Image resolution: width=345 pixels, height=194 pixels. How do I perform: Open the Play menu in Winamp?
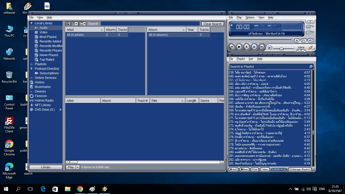pyautogui.click(x=239, y=17)
